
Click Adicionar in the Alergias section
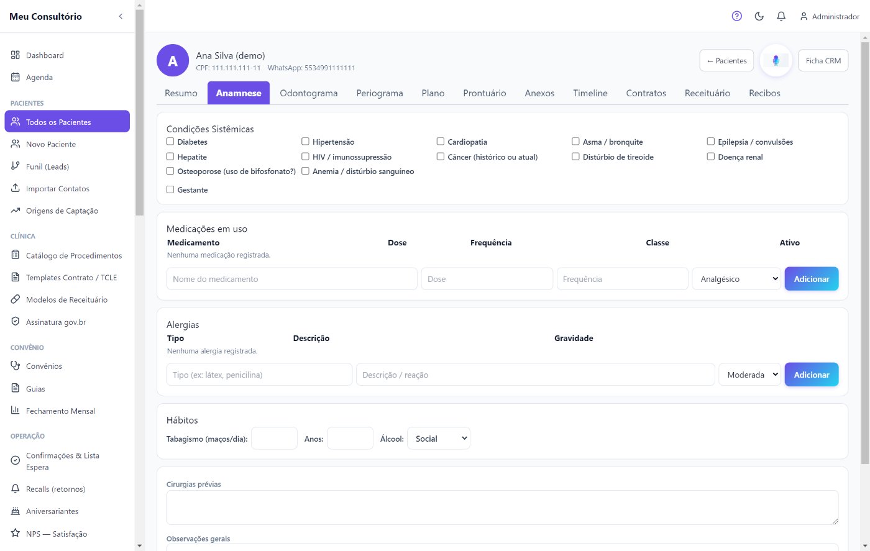coord(812,375)
